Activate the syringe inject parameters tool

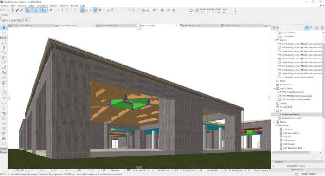(21, 10)
